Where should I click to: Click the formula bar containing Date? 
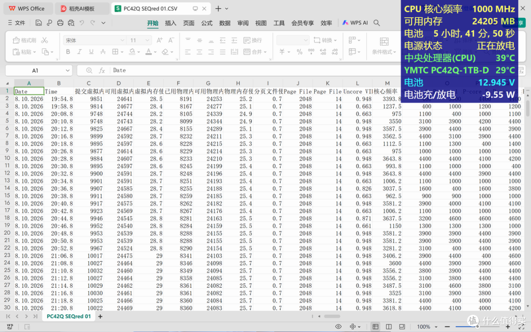pos(256,70)
